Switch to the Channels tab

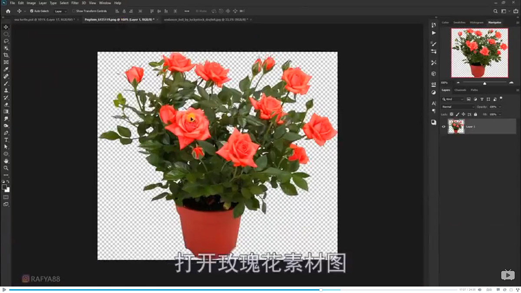461,90
